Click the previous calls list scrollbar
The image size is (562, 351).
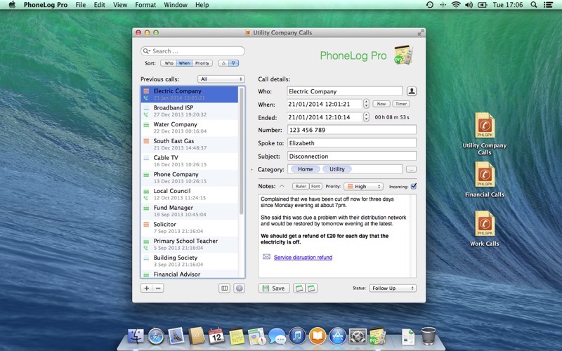241,150
